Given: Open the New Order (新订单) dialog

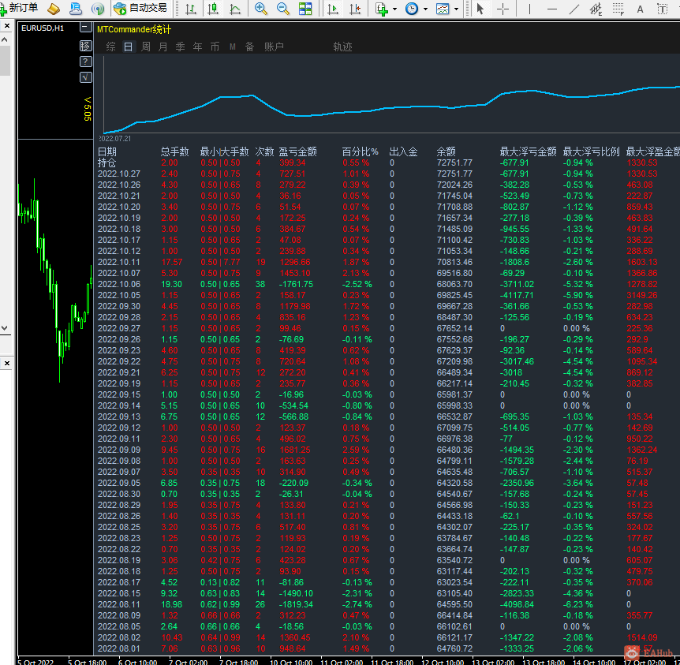Looking at the screenshot, I should pyautogui.click(x=20, y=8).
